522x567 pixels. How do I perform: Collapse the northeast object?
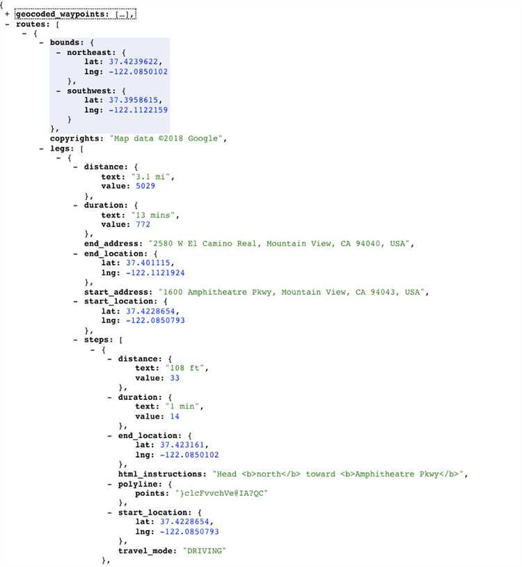58,52
